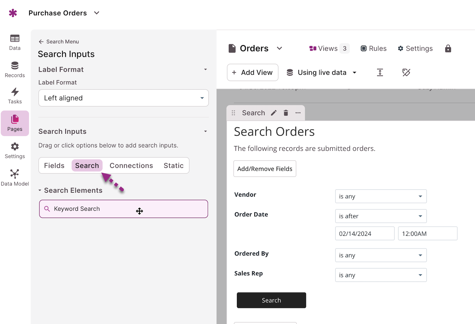Viewport: 475px width, 324px height.
Task: Open the Label Format dropdown
Action: [x=124, y=98]
